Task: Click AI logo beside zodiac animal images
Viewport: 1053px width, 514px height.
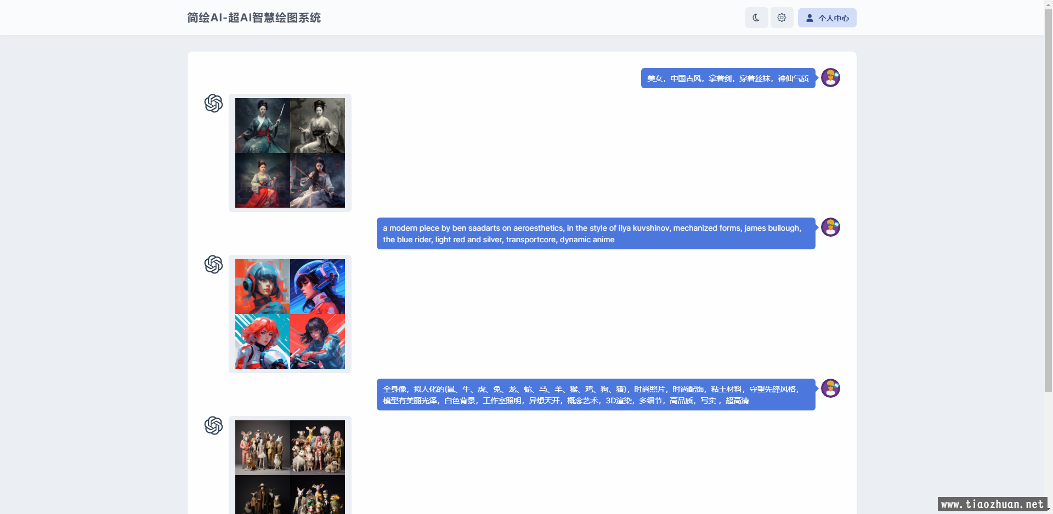Action: 214,425
